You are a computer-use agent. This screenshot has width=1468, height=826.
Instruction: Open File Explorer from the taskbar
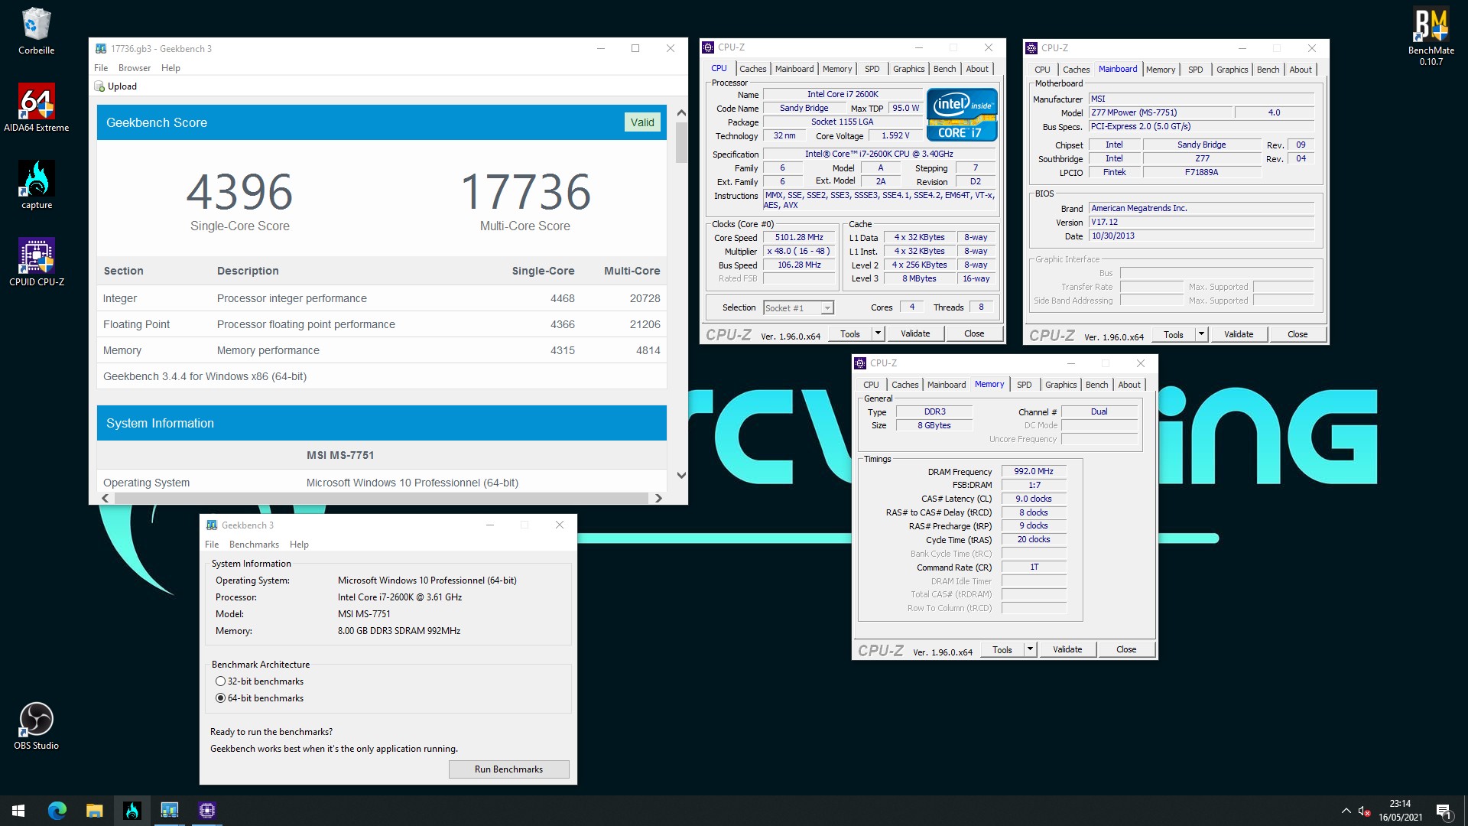(x=94, y=811)
